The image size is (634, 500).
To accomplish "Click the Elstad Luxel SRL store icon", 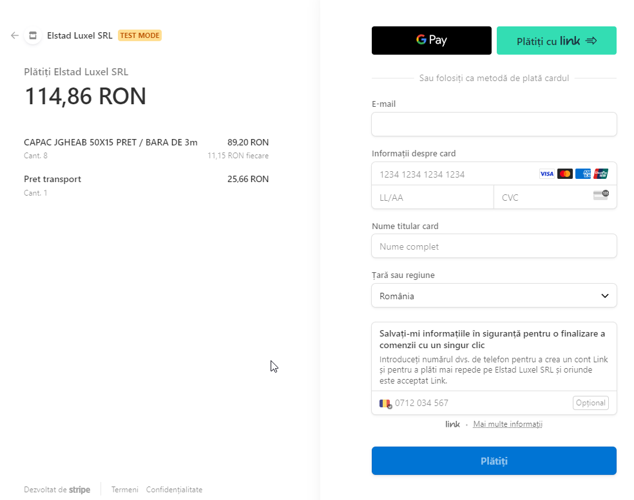I will click(33, 35).
